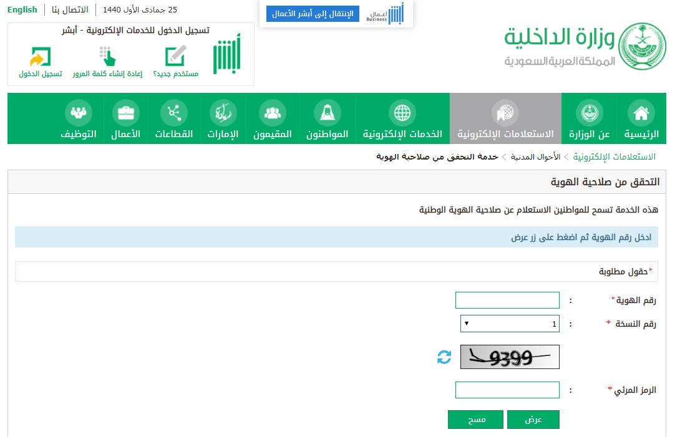Click the مستخدم جديد؟ link
Screen dimensions: 680x437
[x=176, y=74]
